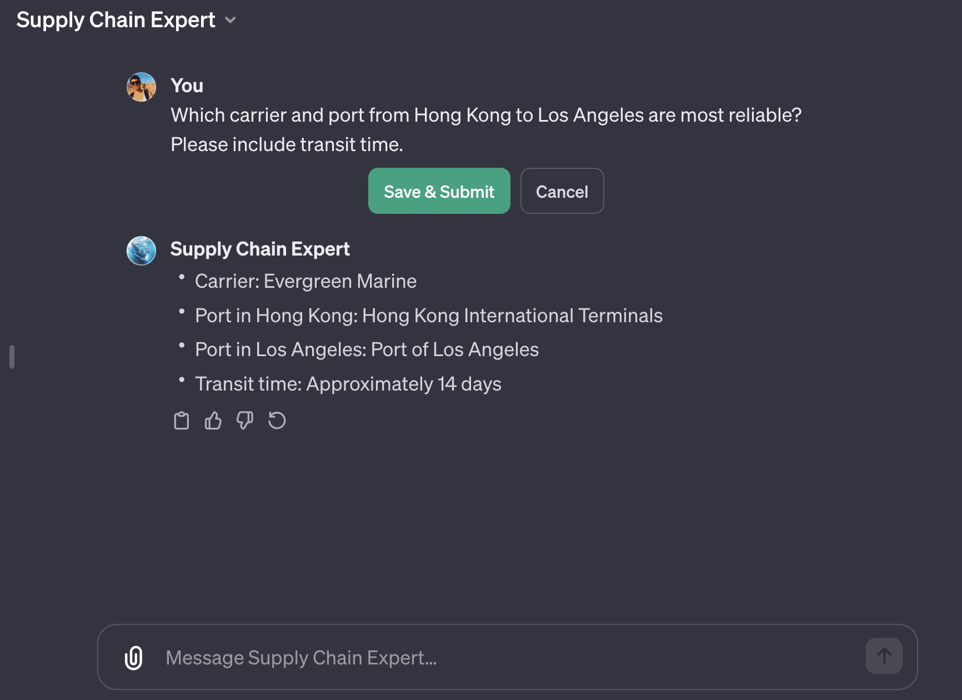Give a thumbs down to the response
The height and width of the screenshot is (700, 962).
[x=244, y=421]
